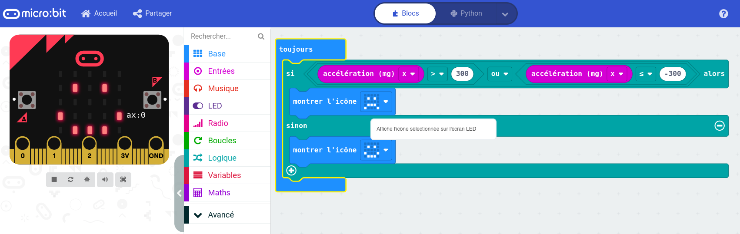Remove the sinon branch with minus icon
The width and height of the screenshot is (740, 234).
click(720, 125)
